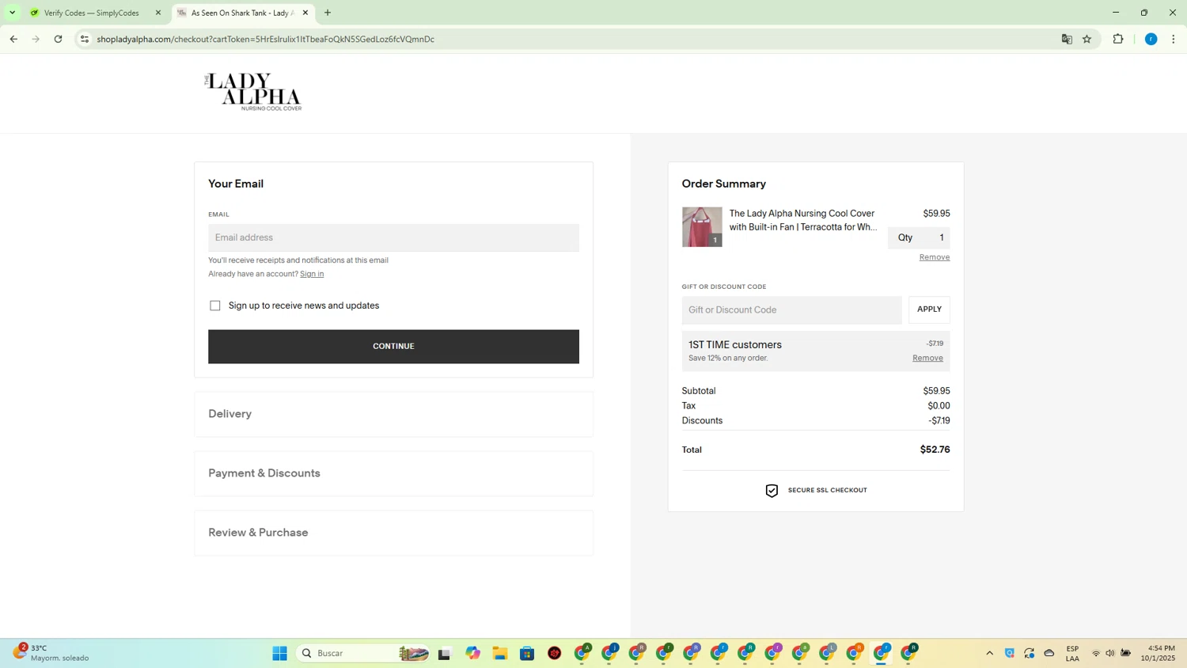Go back using the browser back arrow

point(13,39)
